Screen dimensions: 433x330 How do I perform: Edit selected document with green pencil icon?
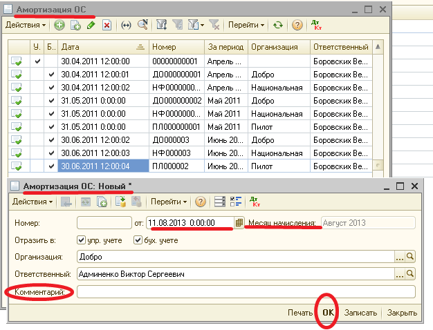coord(91,25)
